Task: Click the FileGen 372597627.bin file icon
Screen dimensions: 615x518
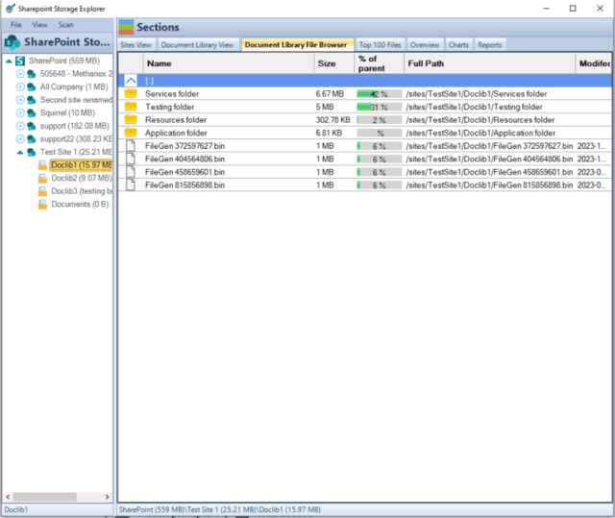Action: click(x=132, y=146)
